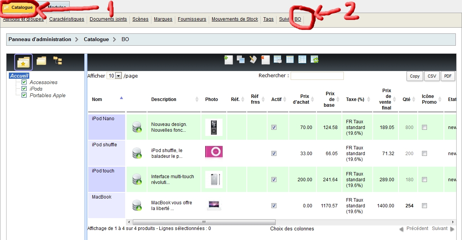Click the plain table grid icon
This screenshot has width=462, height=240.
290,60
